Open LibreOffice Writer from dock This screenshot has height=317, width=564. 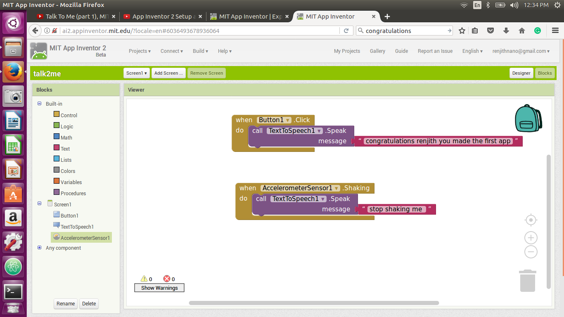tap(14, 121)
